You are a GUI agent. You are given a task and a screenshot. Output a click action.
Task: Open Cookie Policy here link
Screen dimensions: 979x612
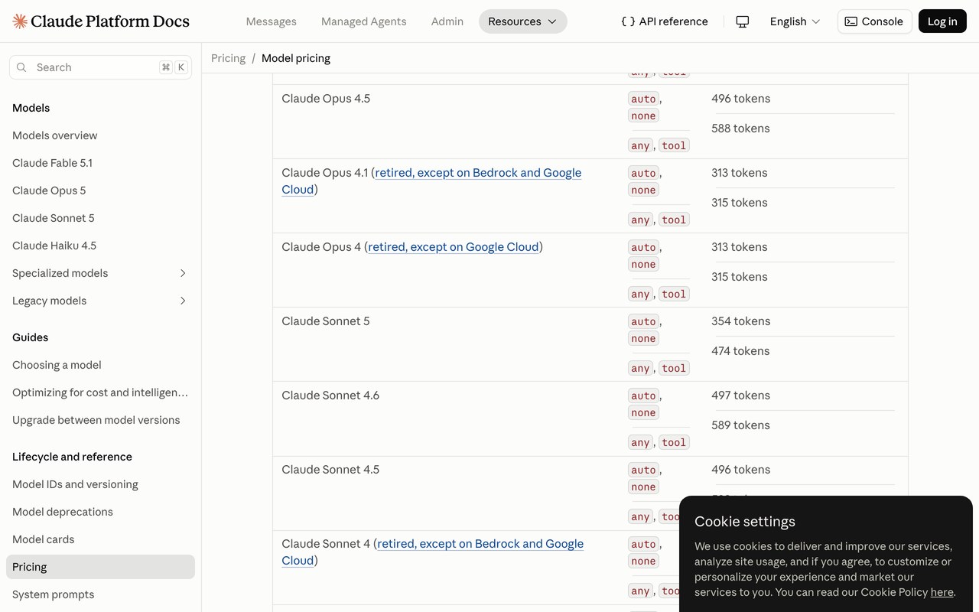tap(942, 592)
